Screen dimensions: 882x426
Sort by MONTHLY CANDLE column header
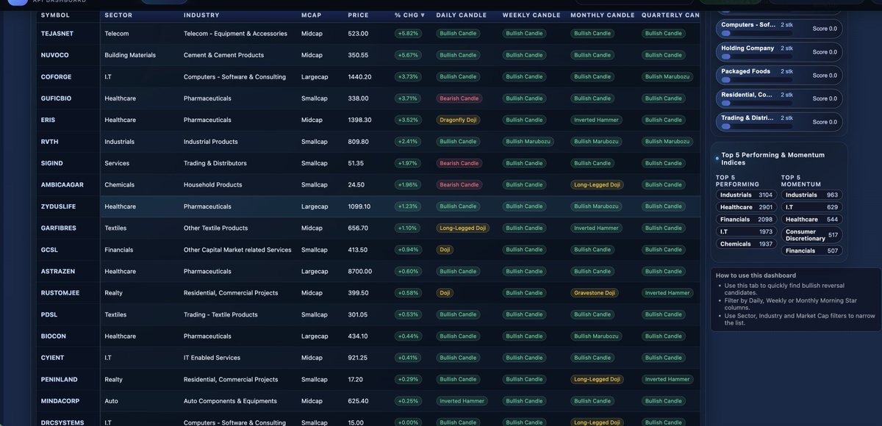point(603,15)
